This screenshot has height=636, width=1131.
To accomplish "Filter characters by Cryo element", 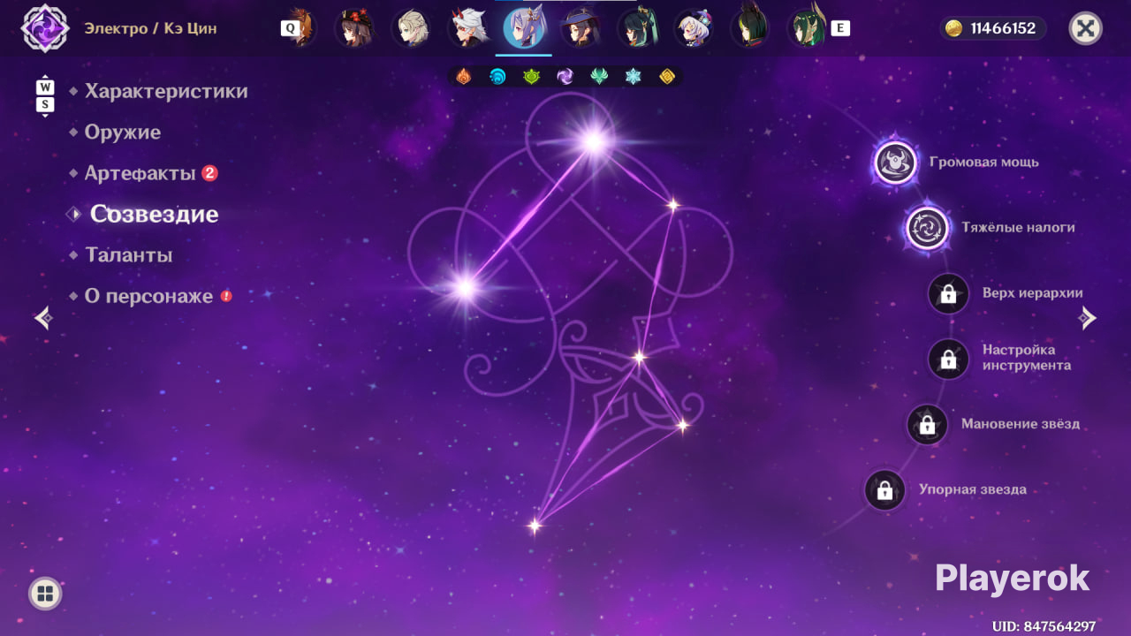I will click(x=633, y=77).
